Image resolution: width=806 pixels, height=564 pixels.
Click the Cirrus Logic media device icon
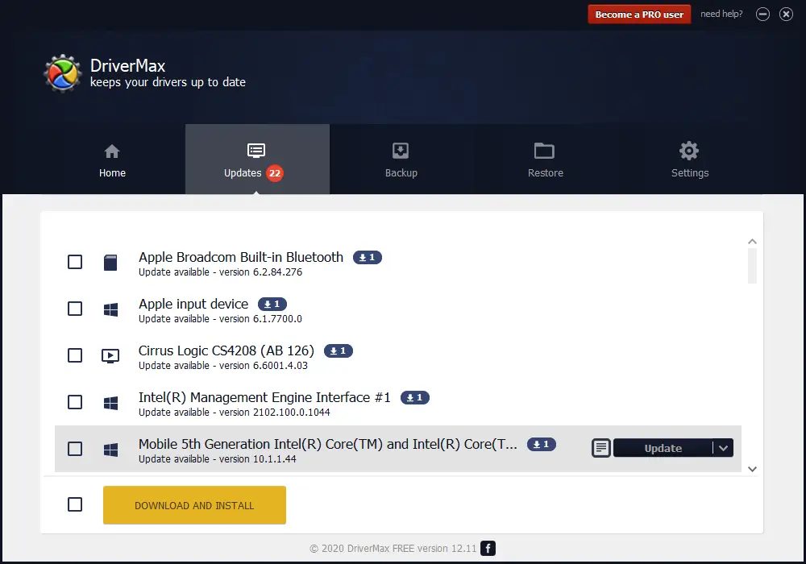click(x=110, y=356)
